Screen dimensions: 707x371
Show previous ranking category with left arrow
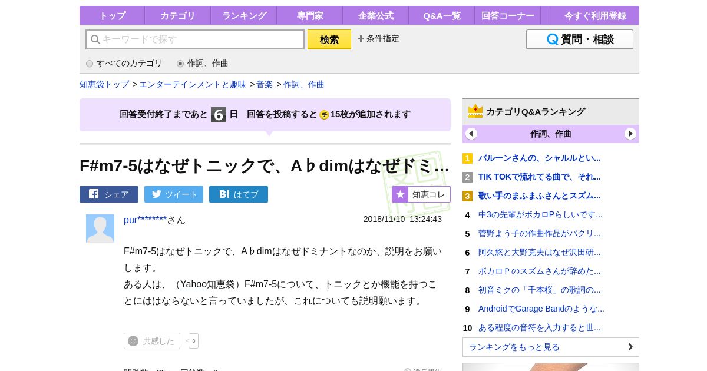pyautogui.click(x=471, y=134)
